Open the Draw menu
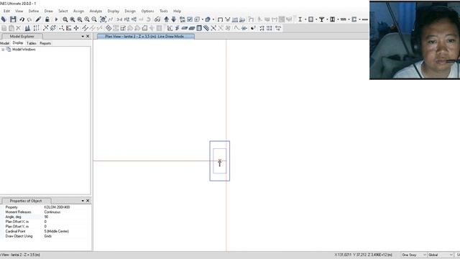This screenshot has width=460, height=259. pyautogui.click(x=49, y=12)
